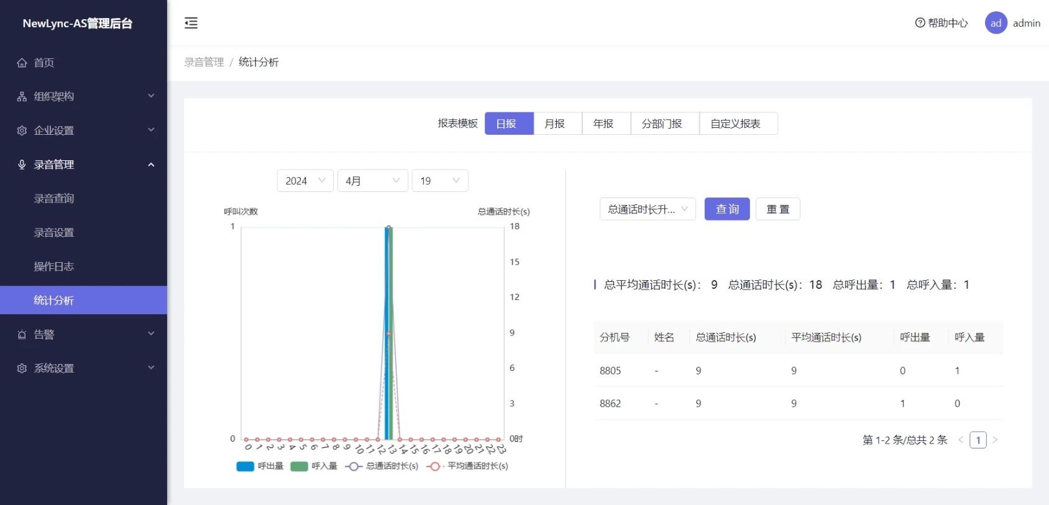Click the system settings gear icon
The height and width of the screenshot is (505, 1049).
[22, 368]
